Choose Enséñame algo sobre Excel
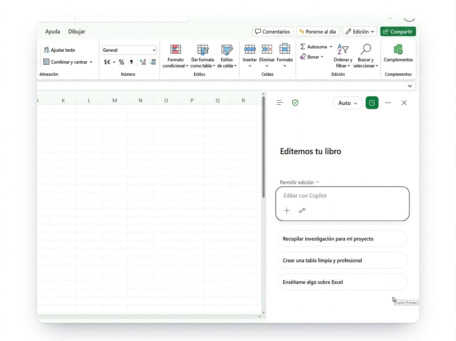Image resolution: width=456 pixels, height=341 pixels. (342, 282)
